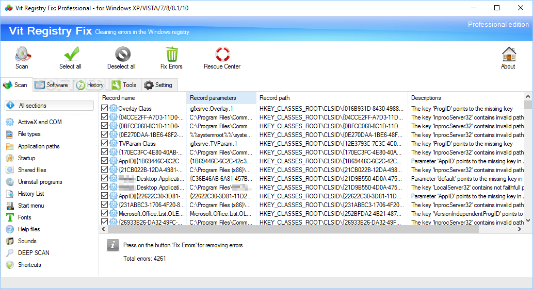Uncheck the {0E270DAA-1BE6-48F2 record checkbox
Image resolution: width=533 pixels, height=289 pixels.
pos(104,134)
